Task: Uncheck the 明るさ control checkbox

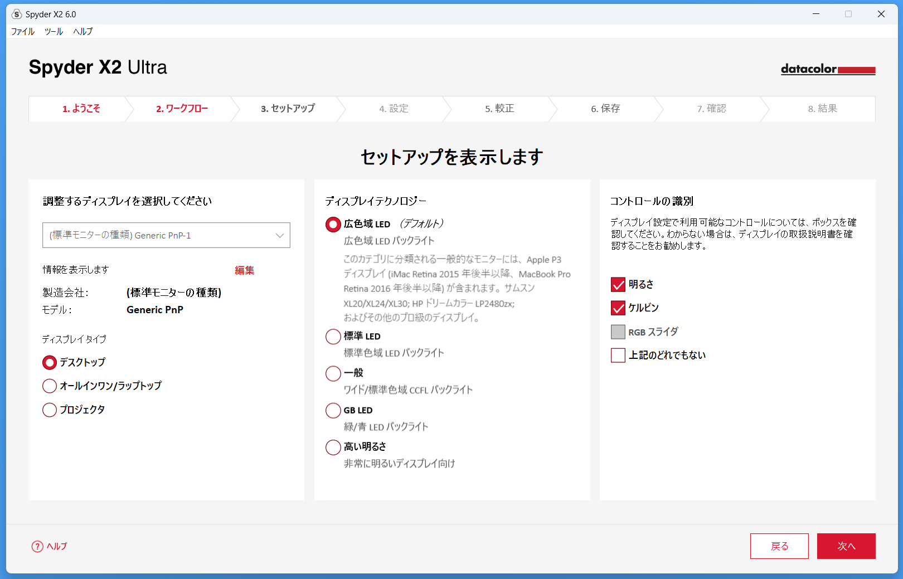Action: coord(618,285)
